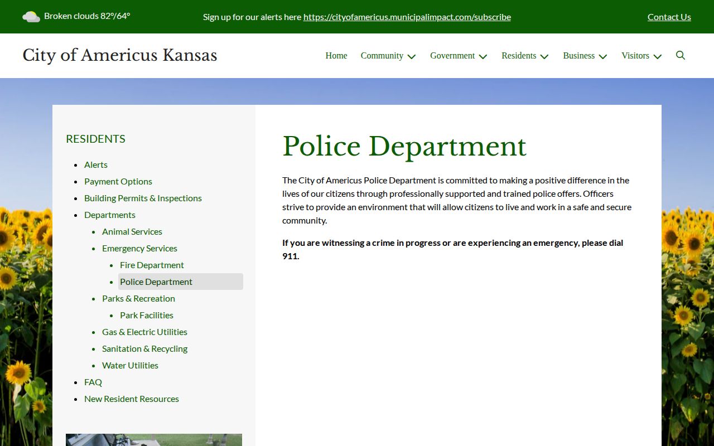Click the Police Department page heading

coord(404,146)
